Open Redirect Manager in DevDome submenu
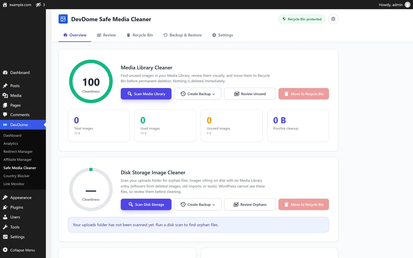413x258 pixels. pyautogui.click(x=18, y=151)
